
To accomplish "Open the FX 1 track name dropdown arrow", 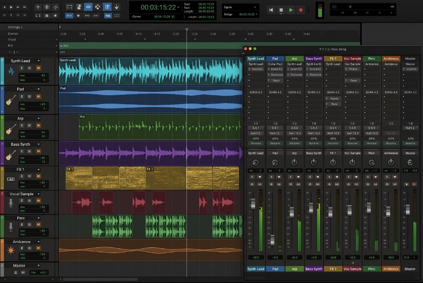I will pyautogui.click(x=38, y=169).
